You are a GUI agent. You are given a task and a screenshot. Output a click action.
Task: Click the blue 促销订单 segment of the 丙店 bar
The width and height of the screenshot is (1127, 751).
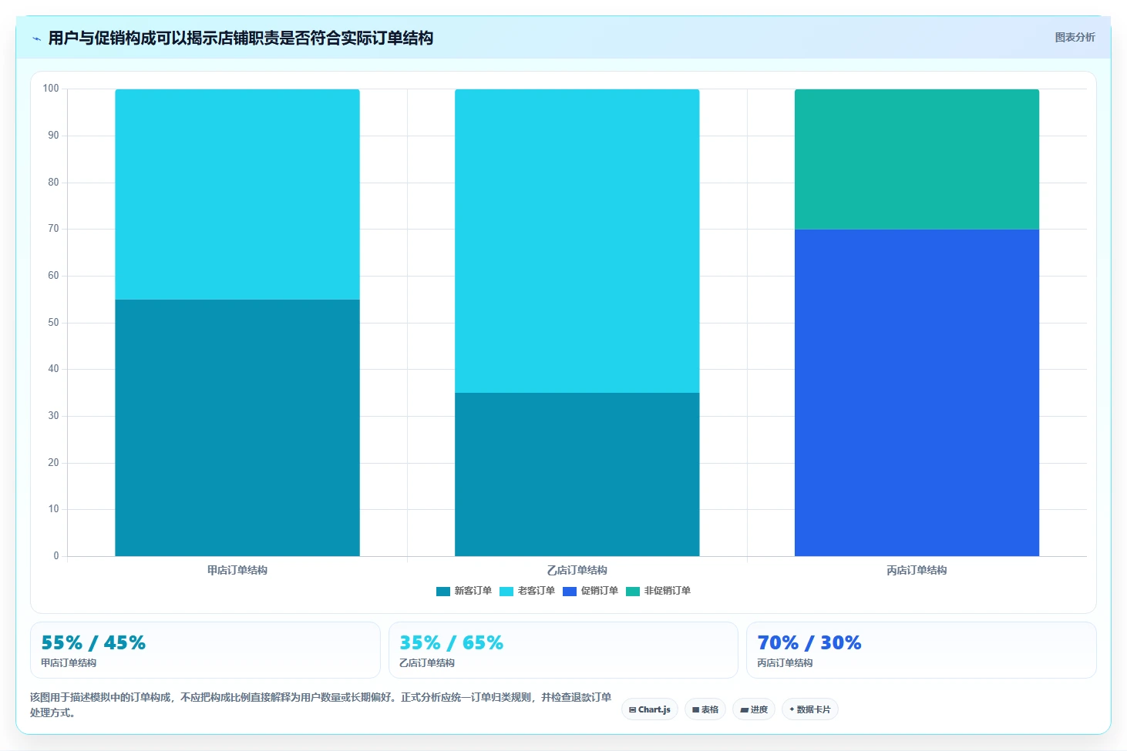917,393
